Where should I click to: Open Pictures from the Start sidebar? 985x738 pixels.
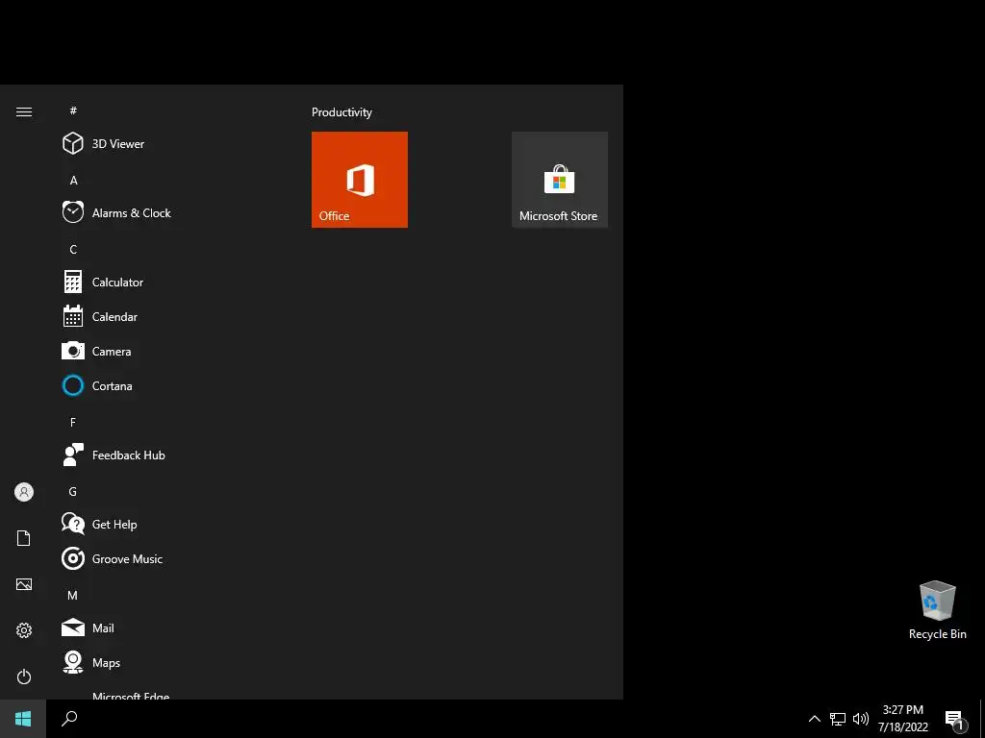click(x=24, y=584)
